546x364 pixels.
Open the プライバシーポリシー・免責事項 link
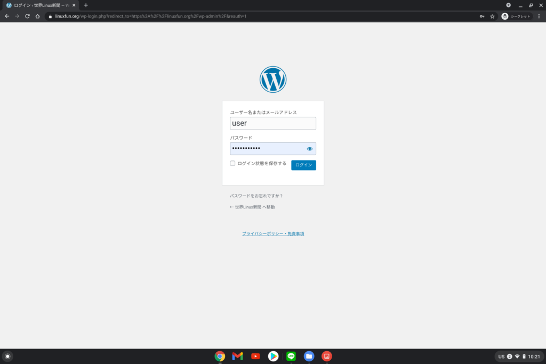(x=273, y=234)
